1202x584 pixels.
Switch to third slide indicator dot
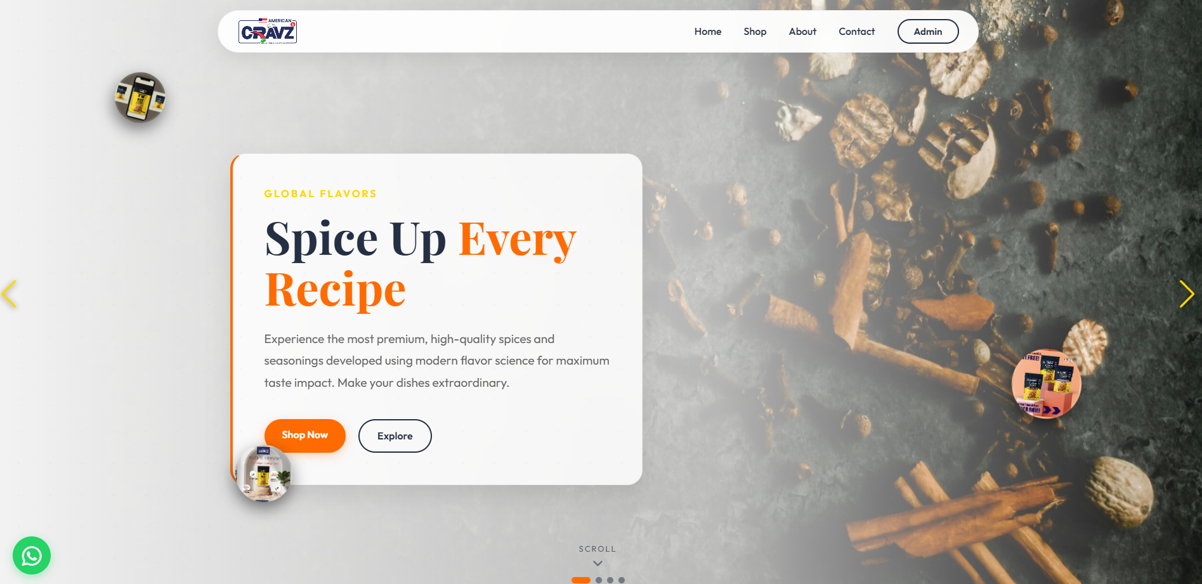click(610, 580)
